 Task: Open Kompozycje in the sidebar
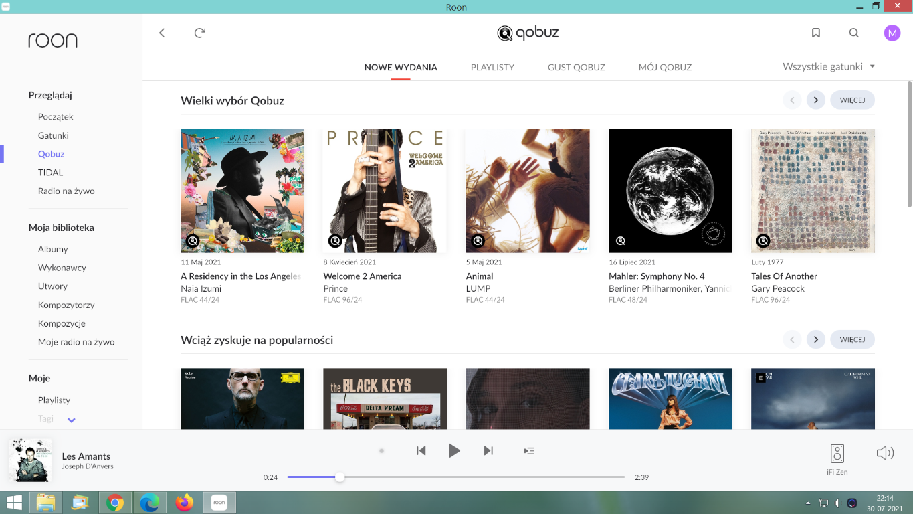(62, 323)
